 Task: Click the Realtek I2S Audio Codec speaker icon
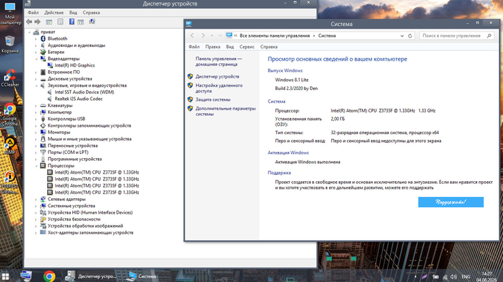click(50, 99)
